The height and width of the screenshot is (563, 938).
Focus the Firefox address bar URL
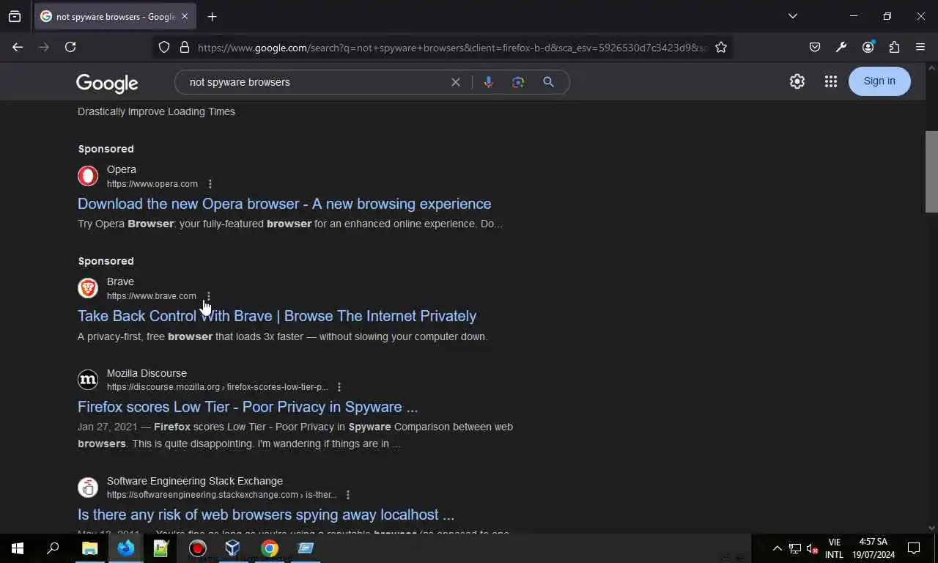pos(452,48)
